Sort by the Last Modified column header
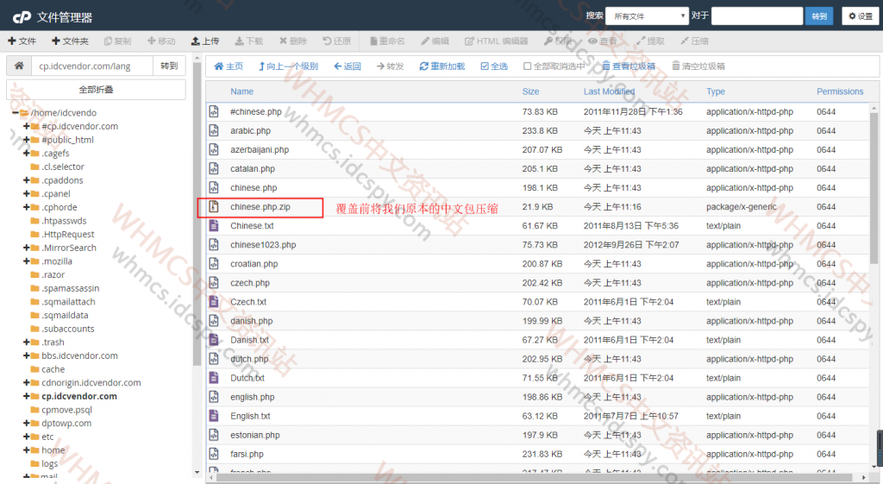 click(609, 91)
